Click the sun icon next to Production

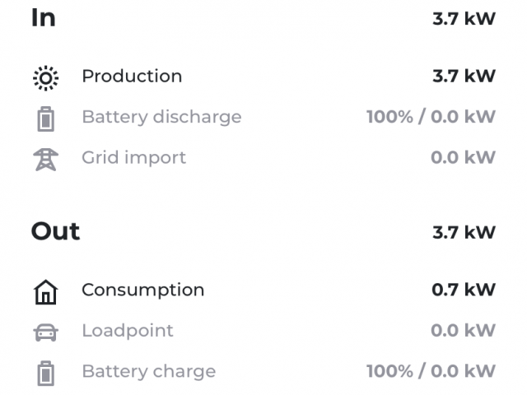click(46, 78)
